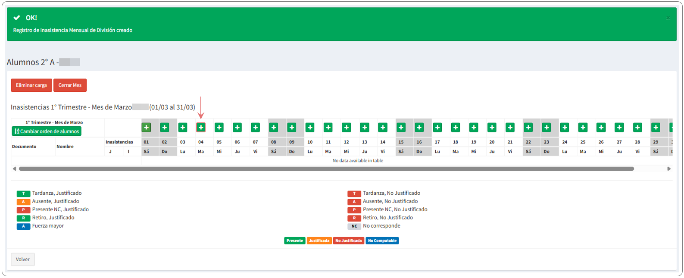The width and height of the screenshot is (684, 278).
Task: Add attendance for day 10 Monday
Action: coord(310,128)
